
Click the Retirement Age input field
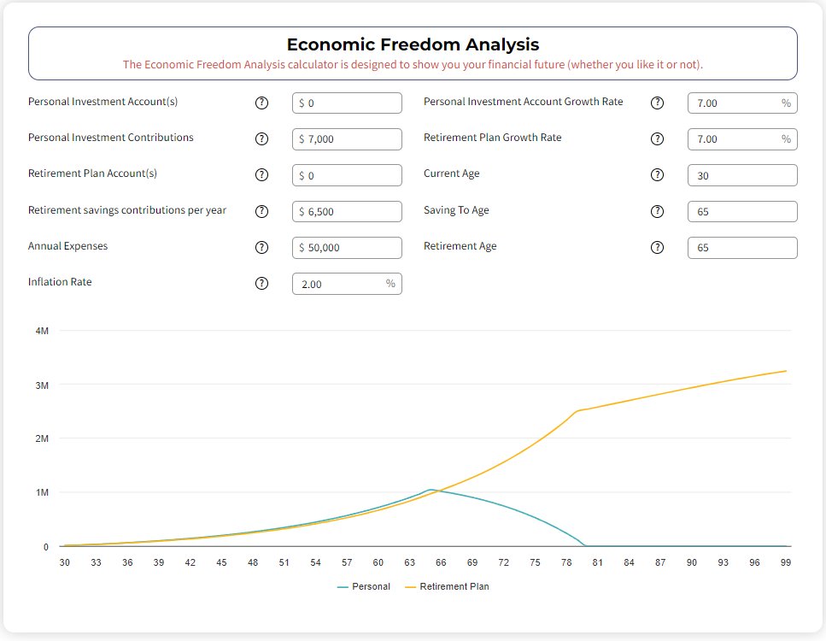(741, 248)
